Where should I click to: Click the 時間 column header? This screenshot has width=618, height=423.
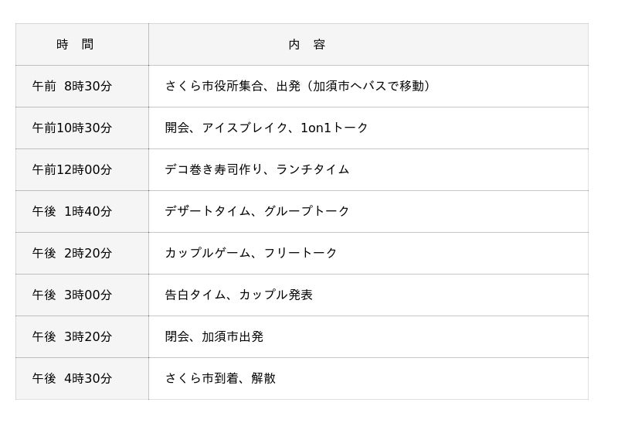click(x=75, y=45)
